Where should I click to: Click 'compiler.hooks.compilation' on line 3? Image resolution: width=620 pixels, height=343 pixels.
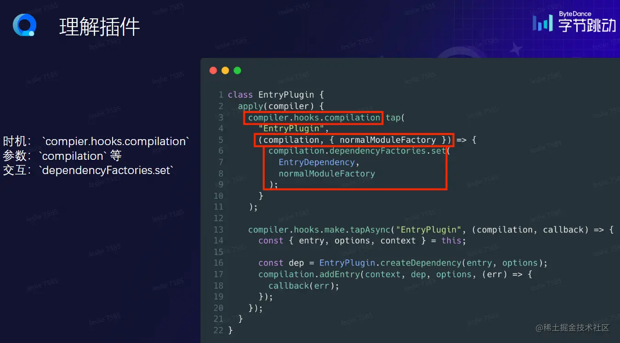click(314, 118)
